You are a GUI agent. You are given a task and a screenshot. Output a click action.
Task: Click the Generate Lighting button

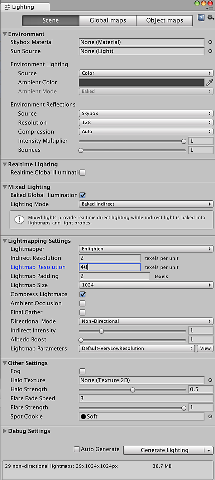164,450
